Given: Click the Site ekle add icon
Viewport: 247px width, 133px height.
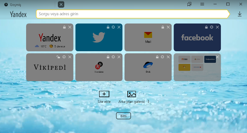Looking at the screenshot, I should click(x=104, y=94).
